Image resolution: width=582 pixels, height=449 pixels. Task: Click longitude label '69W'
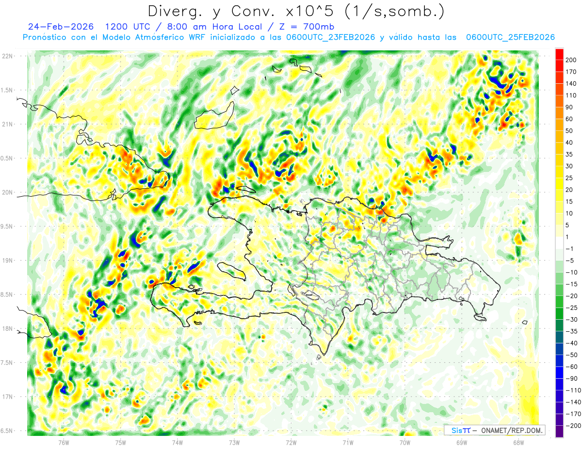click(x=462, y=443)
